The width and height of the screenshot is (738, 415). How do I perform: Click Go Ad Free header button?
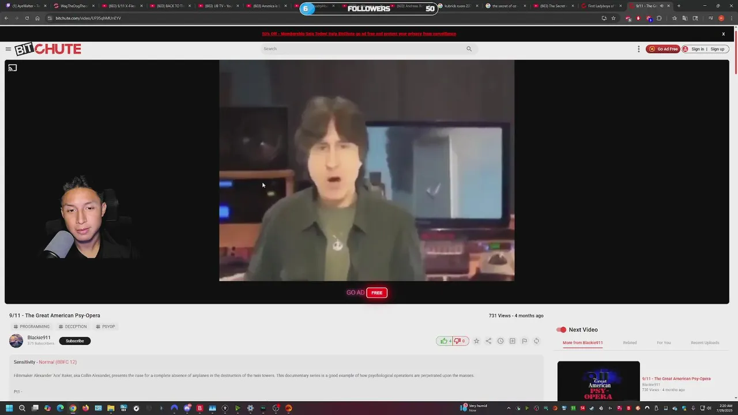[x=663, y=49]
